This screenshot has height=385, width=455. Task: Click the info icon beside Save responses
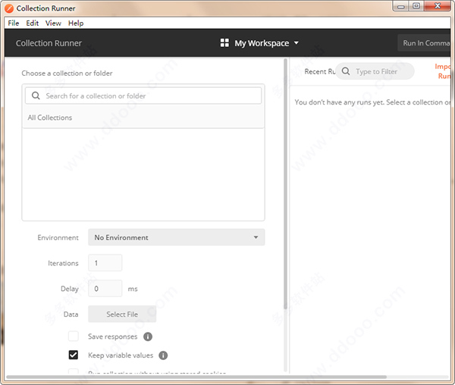[x=148, y=336]
